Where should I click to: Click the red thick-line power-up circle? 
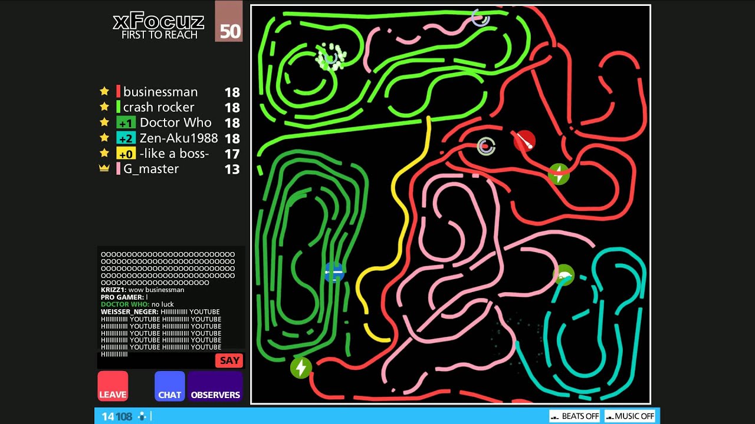click(x=524, y=141)
